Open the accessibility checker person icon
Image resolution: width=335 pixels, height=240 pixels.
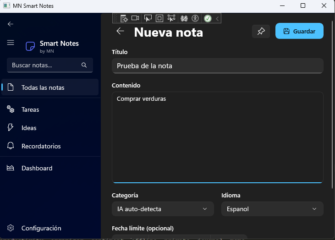point(195,18)
